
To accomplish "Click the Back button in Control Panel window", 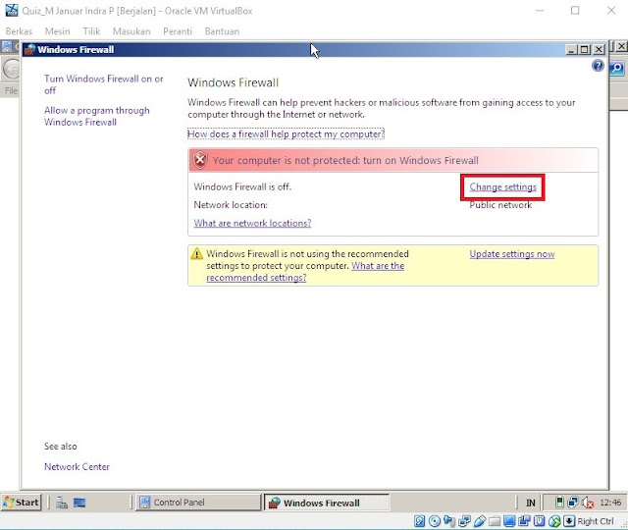I will (x=11, y=70).
